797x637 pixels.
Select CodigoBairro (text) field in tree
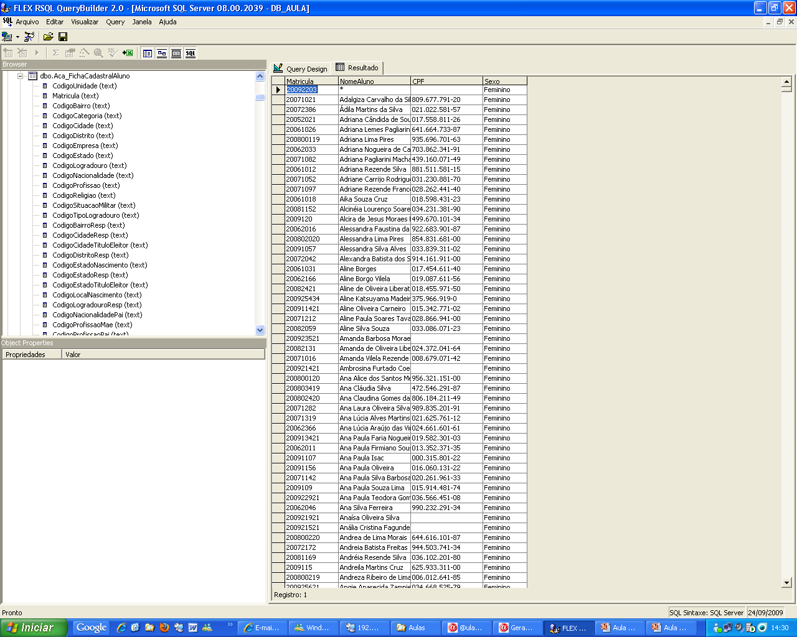tap(81, 106)
